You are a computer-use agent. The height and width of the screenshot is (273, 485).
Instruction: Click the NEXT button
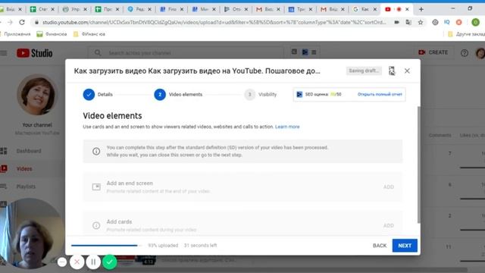coord(405,246)
